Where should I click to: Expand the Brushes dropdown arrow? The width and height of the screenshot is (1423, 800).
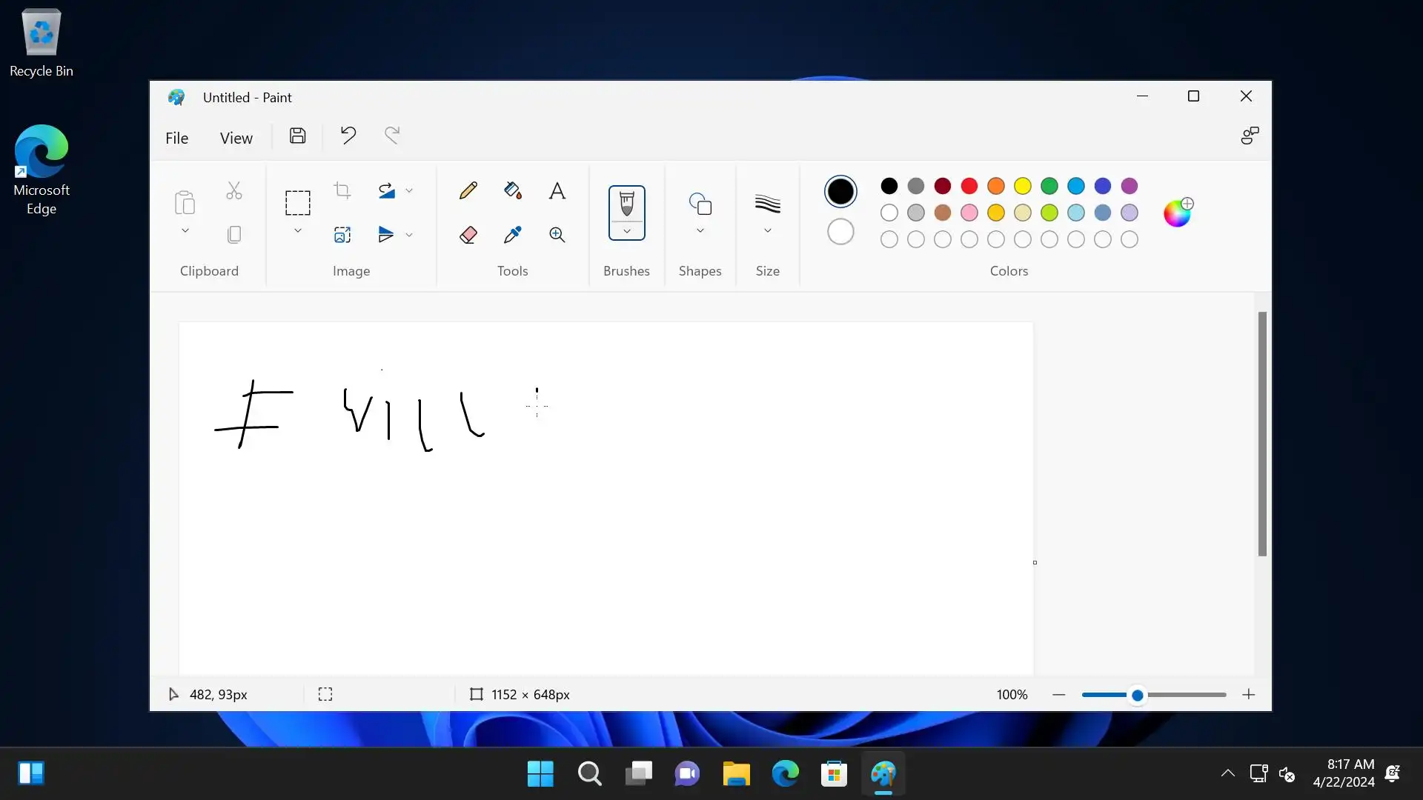point(626,231)
